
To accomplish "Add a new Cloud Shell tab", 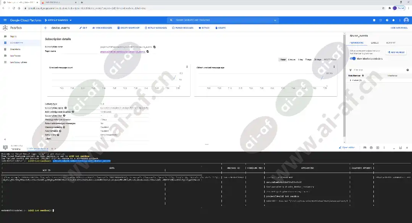I will coord(52,149).
